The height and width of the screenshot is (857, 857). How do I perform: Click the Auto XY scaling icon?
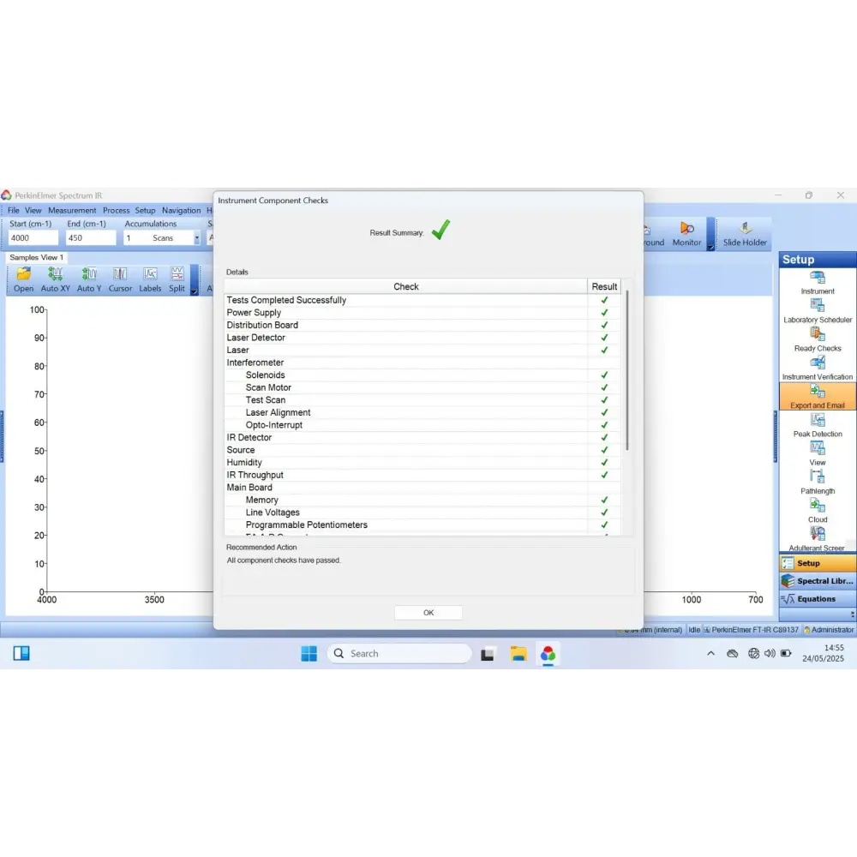[55, 280]
